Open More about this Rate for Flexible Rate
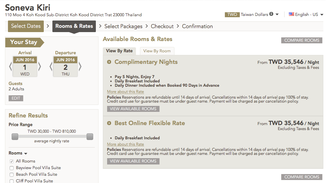 (125, 144)
